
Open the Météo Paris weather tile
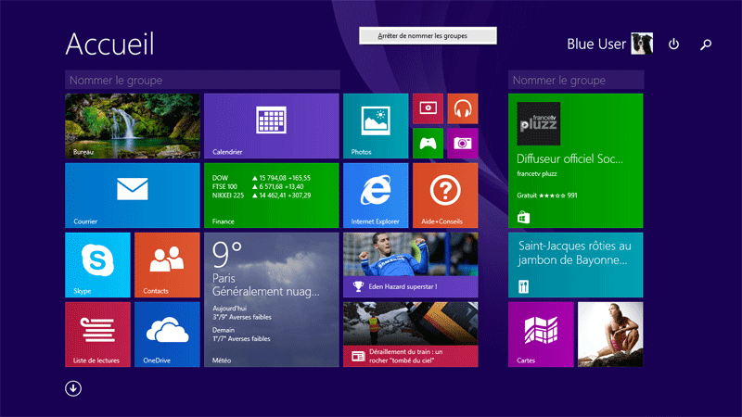click(271, 299)
